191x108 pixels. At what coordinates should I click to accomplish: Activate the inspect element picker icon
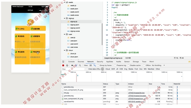point(63,61)
